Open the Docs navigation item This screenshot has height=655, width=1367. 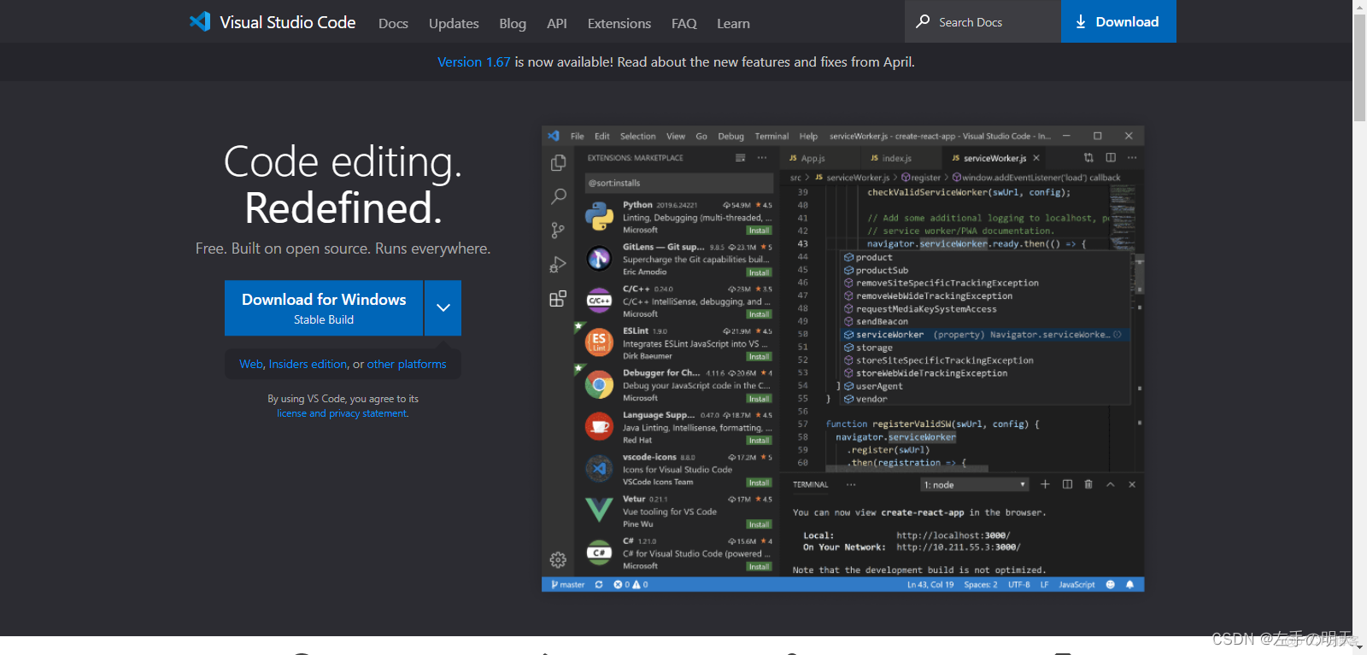pyautogui.click(x=393, y=23)
